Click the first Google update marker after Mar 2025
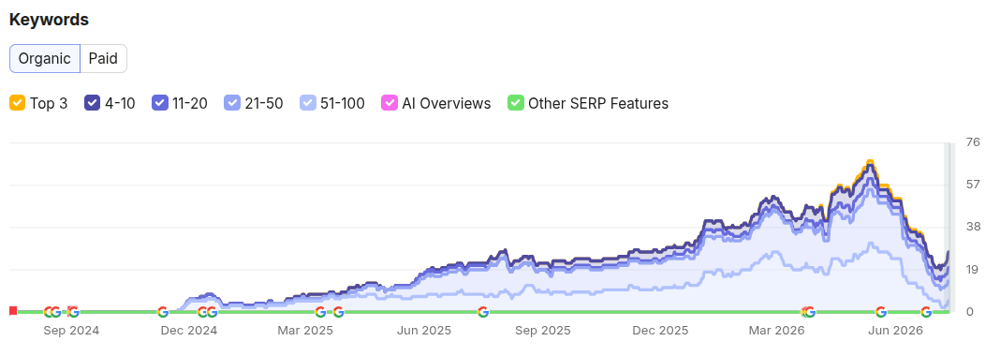1000x356 pixels. (321, 312)
